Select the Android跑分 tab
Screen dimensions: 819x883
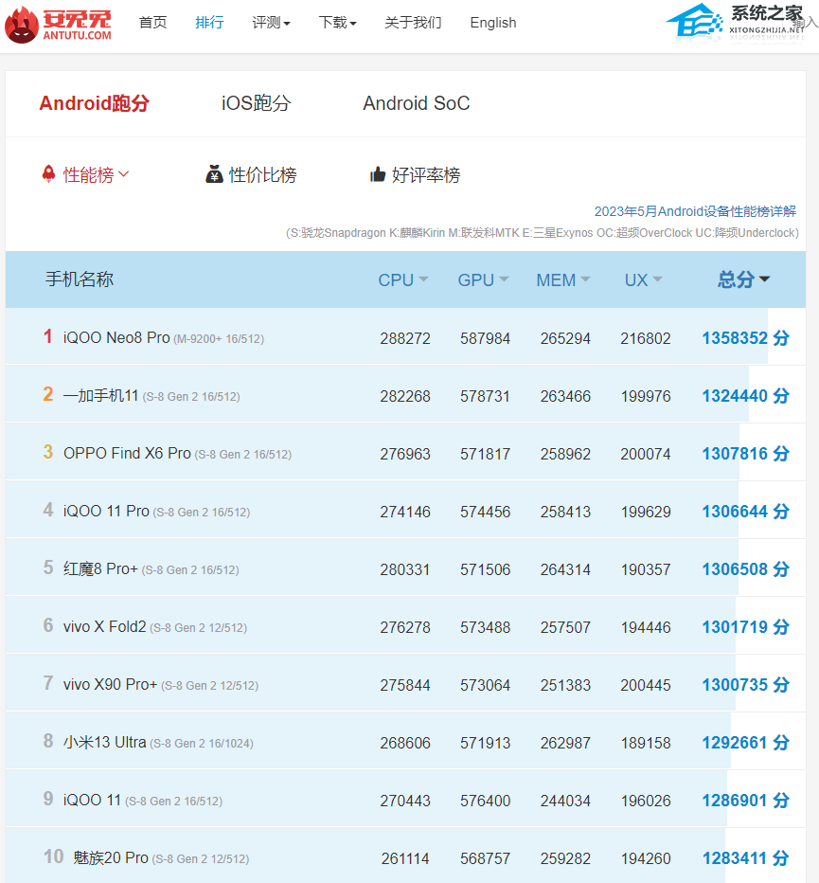coord(94,103)
